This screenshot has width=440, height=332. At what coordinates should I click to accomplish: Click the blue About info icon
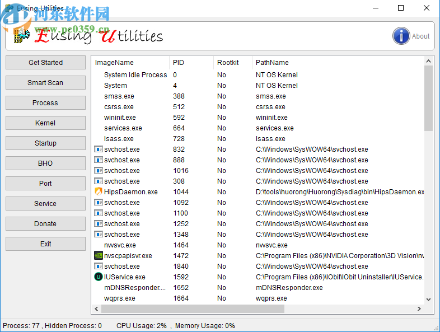click(x=401, y=36)
